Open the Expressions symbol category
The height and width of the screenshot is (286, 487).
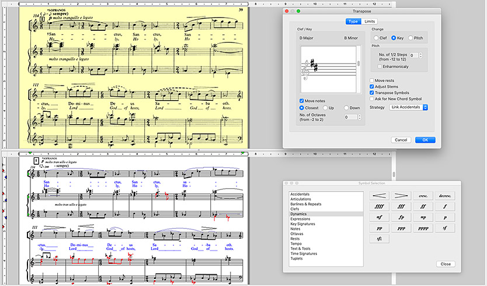[326, 219]
